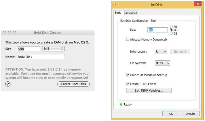
Task: Click the minimize dot in RAM Disk Creator
Action: coord(9,32)
